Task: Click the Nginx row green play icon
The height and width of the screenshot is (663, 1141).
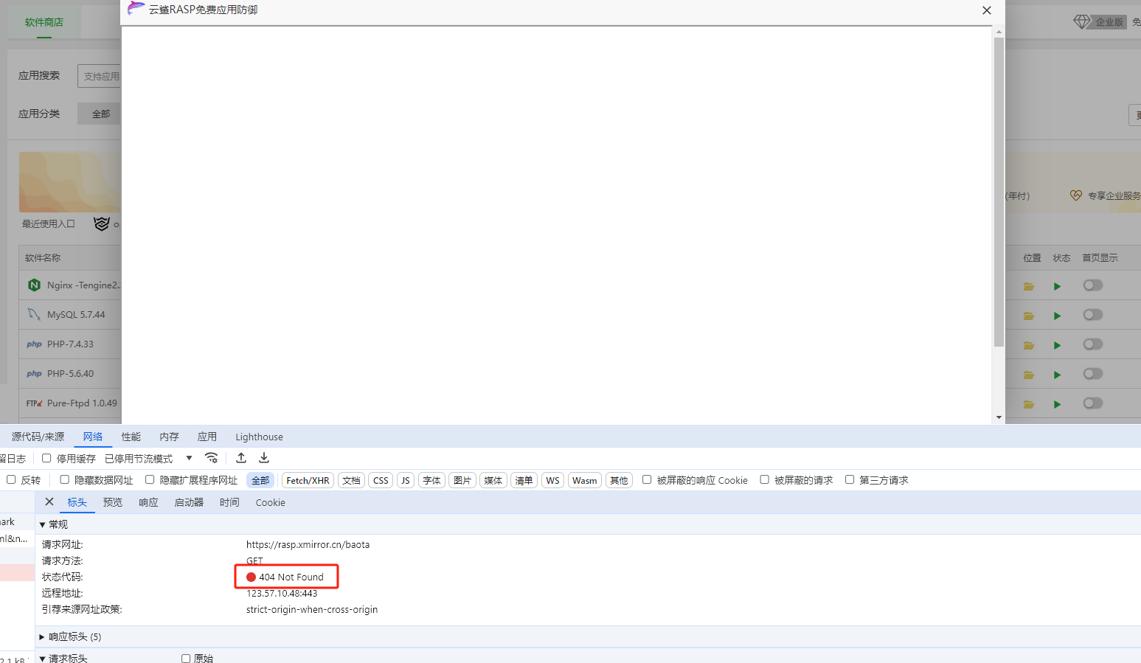Action: [x=1058, y=286]
